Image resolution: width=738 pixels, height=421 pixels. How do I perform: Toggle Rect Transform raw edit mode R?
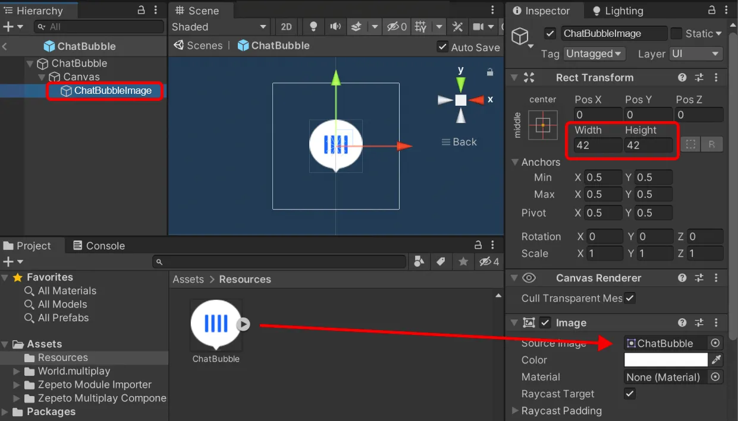click(712, 144)
